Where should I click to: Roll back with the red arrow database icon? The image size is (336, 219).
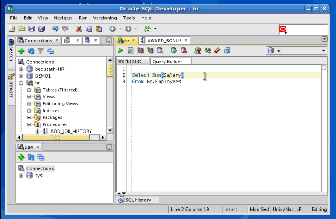tap(184, 51)
